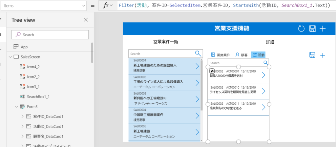The image size is (336, 147).
Task: Switch to 活動 tab in details
Action: [x=258, y=55]
